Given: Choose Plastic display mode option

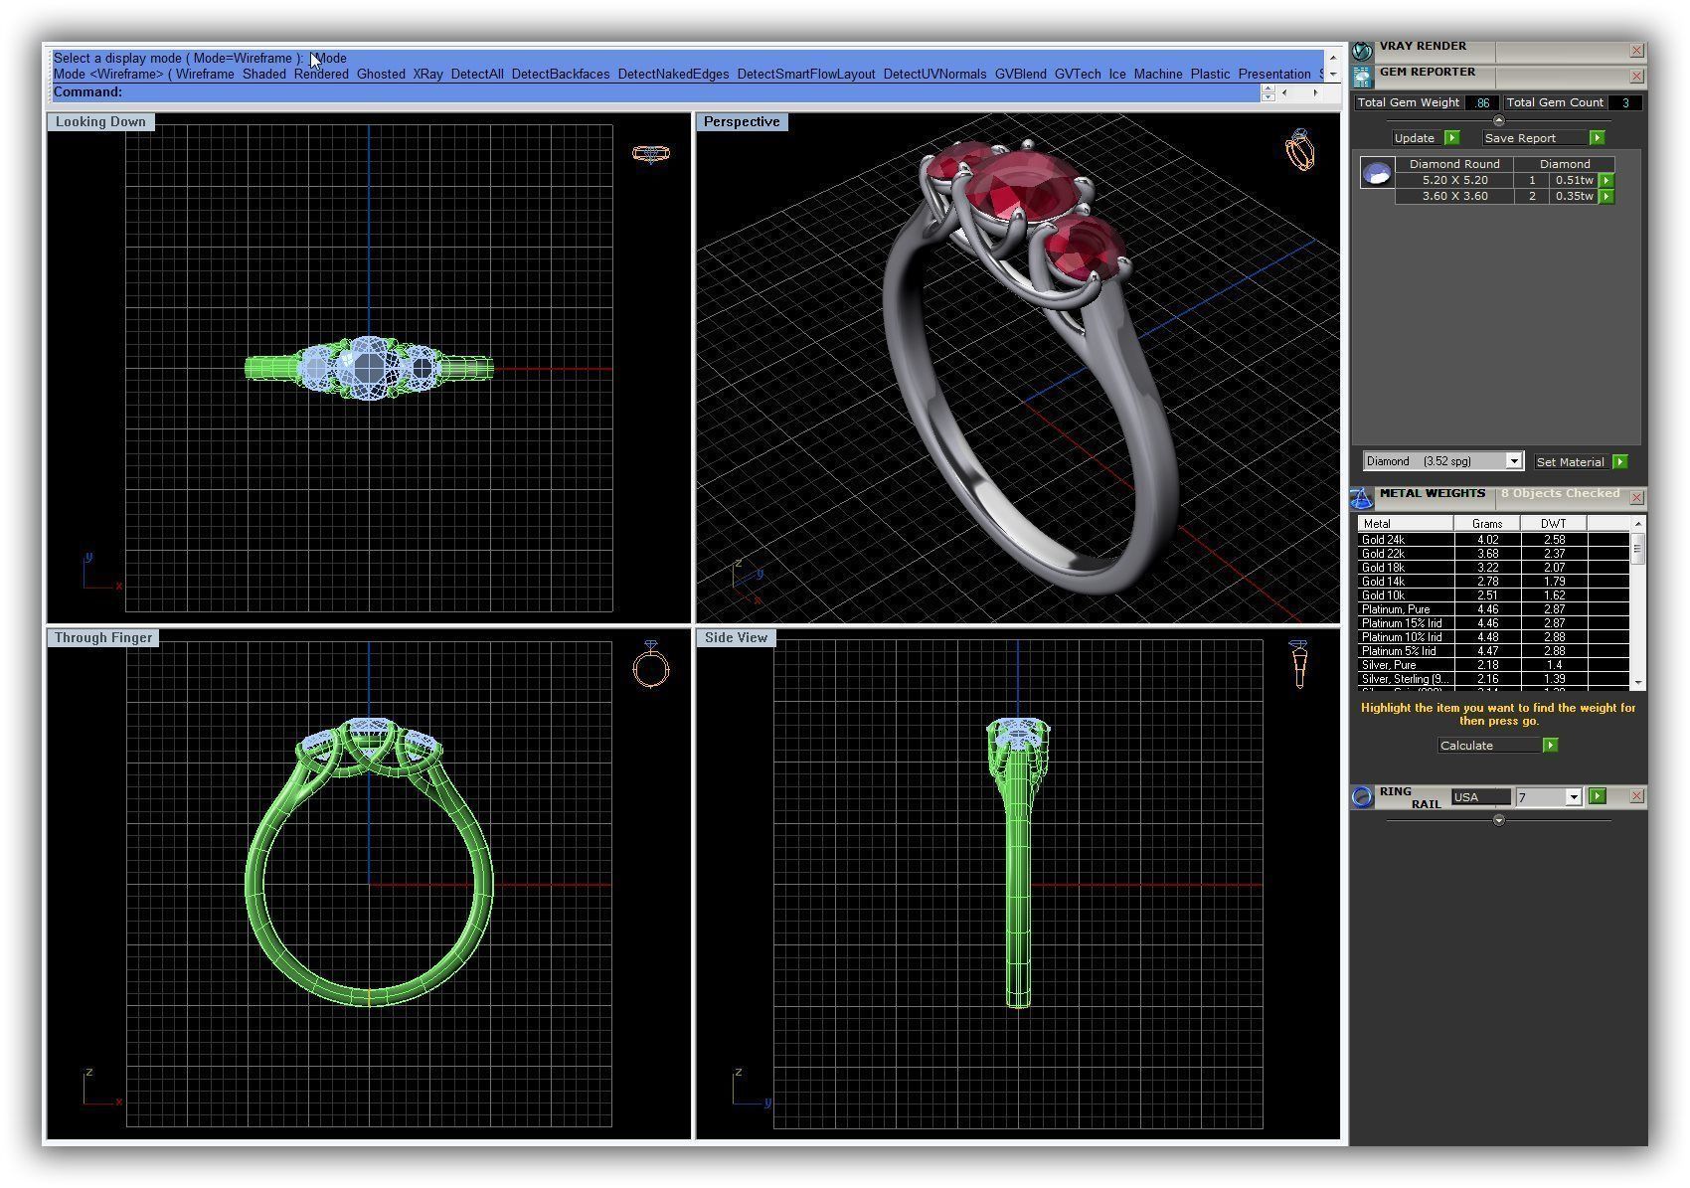Looking at the screenshot, I should pos(1210,74).
